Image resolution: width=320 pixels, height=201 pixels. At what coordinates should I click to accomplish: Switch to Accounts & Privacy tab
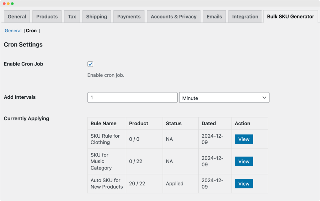click(x=174, y=17)
